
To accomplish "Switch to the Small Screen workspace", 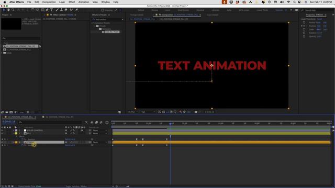I will click(183, 10).
